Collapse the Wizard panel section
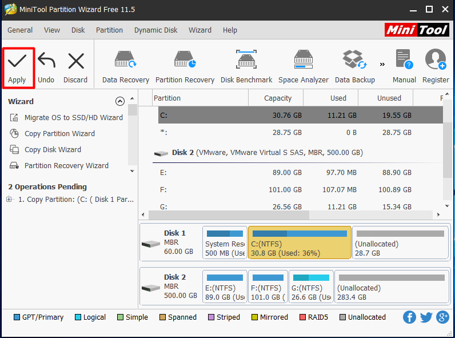Image resolution: width=455 pixels, height=338 pixels. (x=120, y=101)
